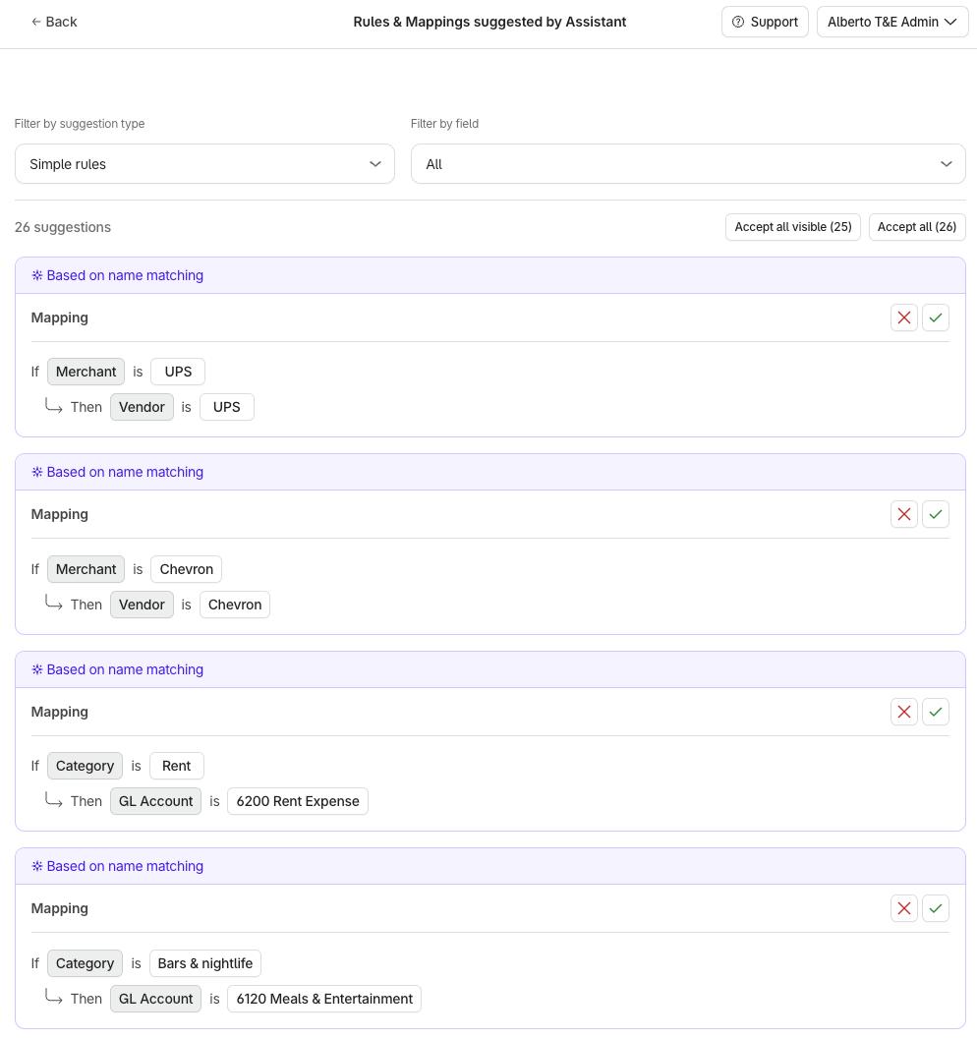
Task: Open Support
Action: (x=765, y=22)
